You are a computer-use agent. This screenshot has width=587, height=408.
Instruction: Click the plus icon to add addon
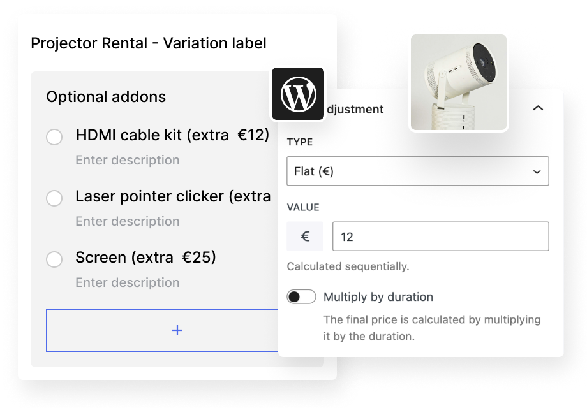177,330
